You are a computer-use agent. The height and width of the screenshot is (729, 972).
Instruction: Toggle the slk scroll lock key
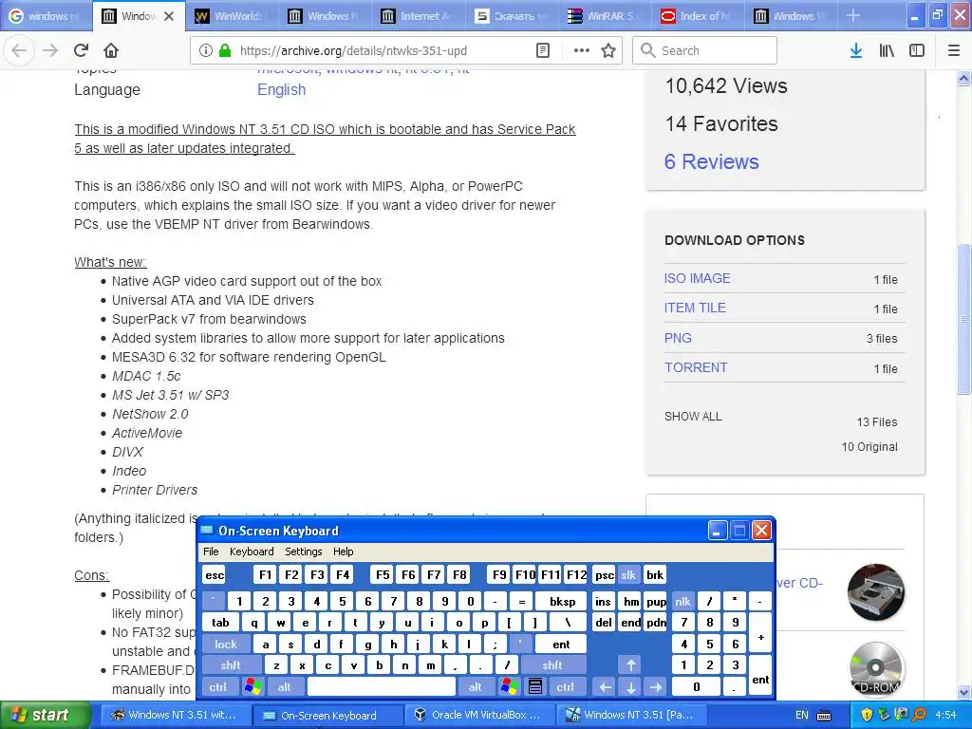[628, 574]
